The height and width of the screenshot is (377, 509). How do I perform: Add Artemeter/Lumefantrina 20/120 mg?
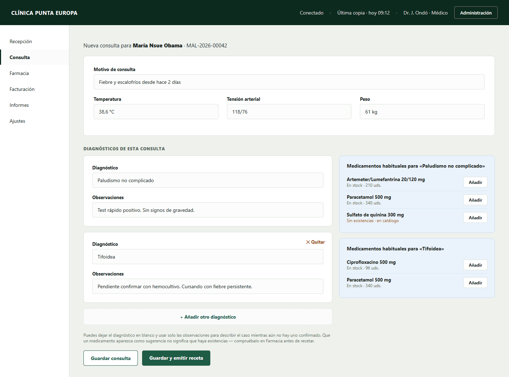(x=475, y=182)
